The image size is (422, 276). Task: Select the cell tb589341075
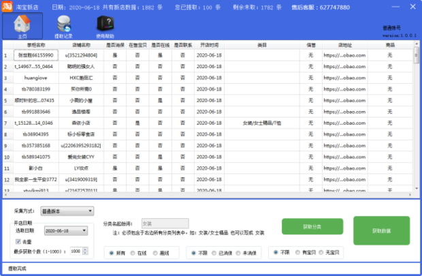[36, 157]
